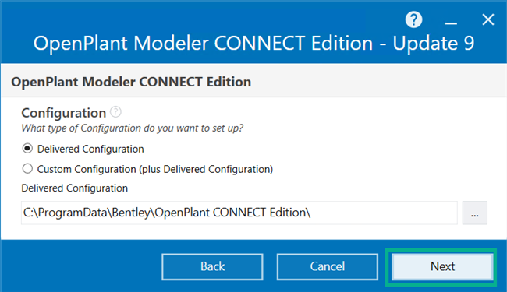The image size is (507, 292).
Task: Open the installer help question mark icon
Action: pos(413,19)
